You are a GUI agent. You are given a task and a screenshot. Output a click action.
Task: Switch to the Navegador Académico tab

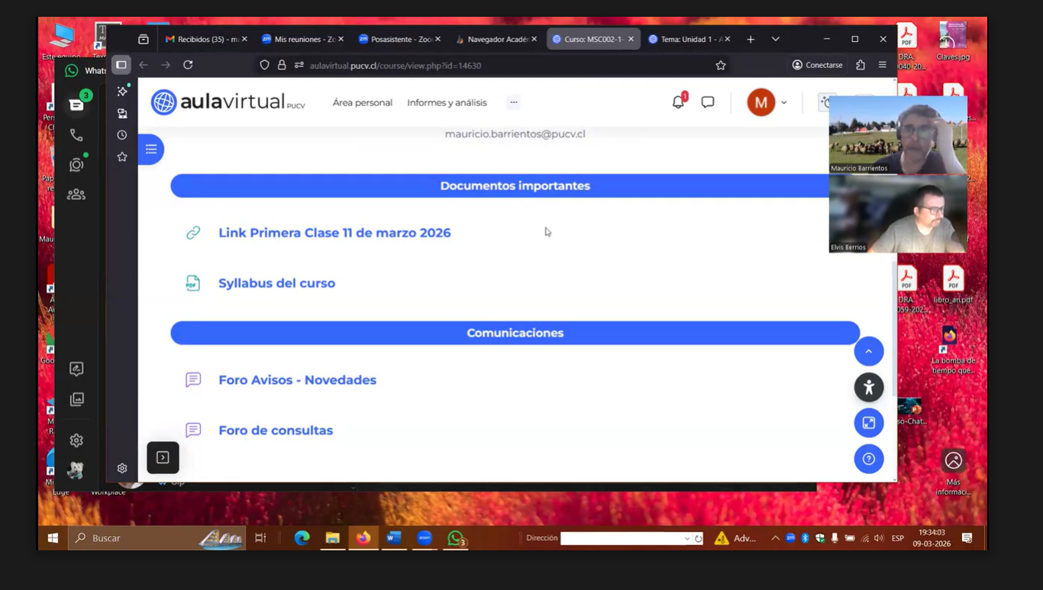tap(496, 39)
